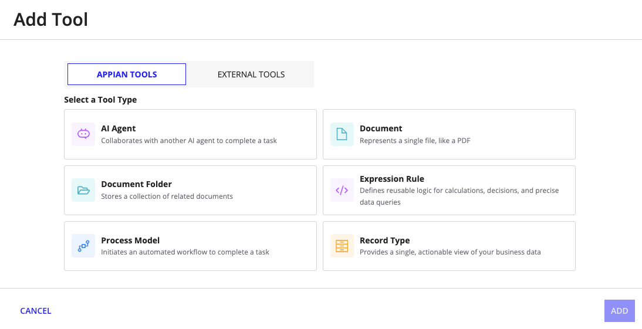Pick the Expression Rule title
This screenshot has width=642, height=329.
pos(392,179)
